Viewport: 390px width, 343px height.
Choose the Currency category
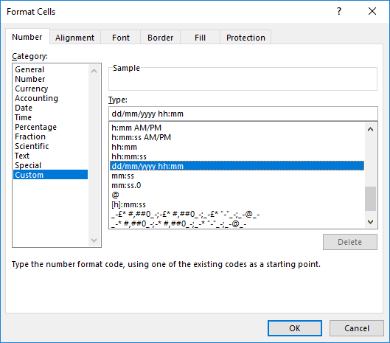pyautogui.click(x=32, y=89)
